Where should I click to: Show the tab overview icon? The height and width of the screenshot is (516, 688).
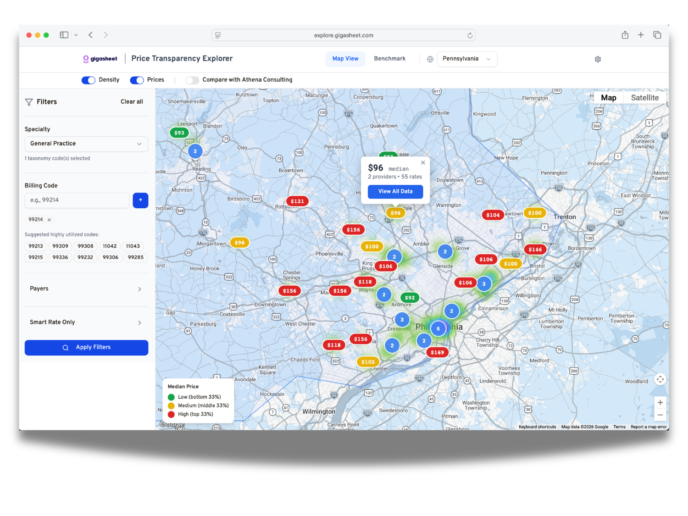tap(657, 35)
